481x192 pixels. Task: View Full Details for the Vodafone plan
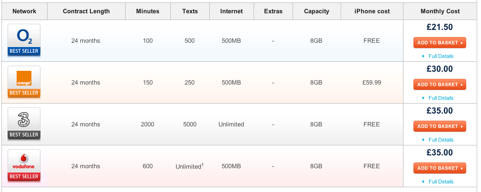[x=441, y=182]
